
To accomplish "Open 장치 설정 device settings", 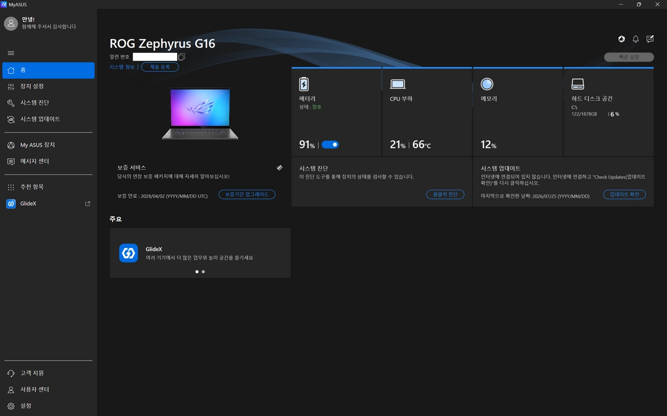I will [48, 87].
